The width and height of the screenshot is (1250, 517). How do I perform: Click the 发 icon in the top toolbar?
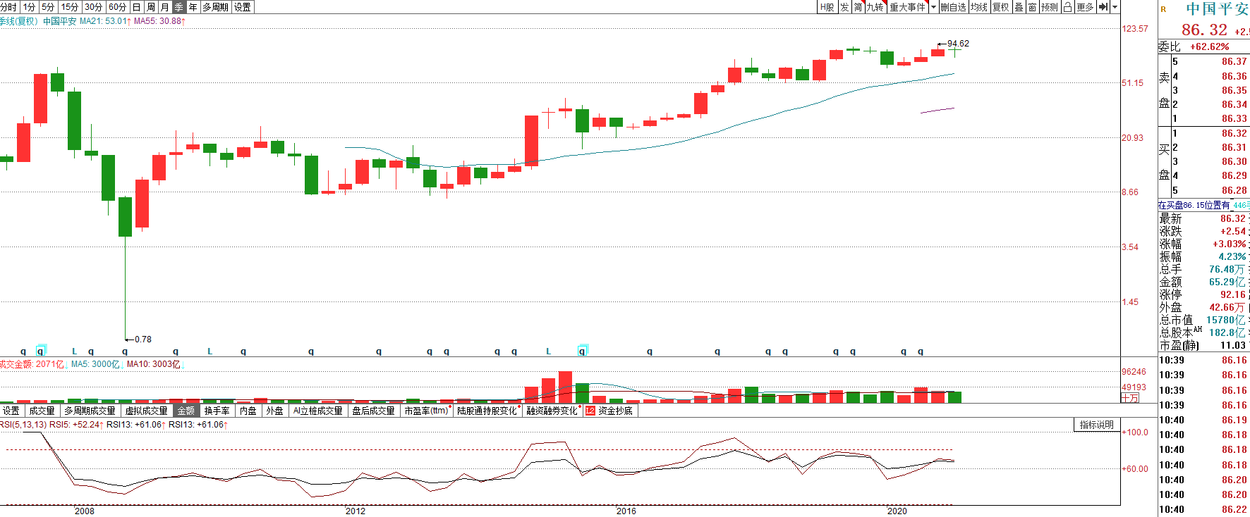point(844,7)
